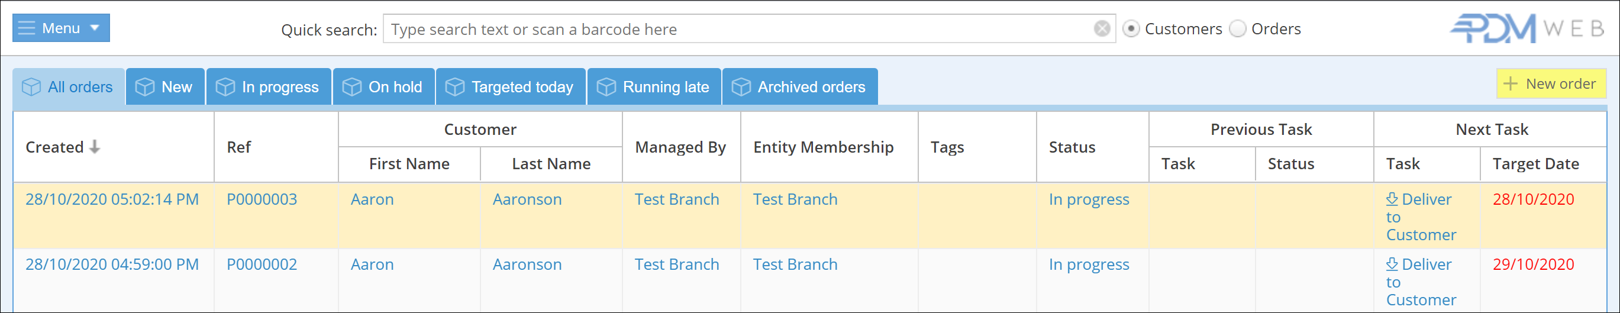Image resolution: width=1620 pixels, height=313 pixels.
Task: Click the clear search text icon
Action: (x=1101, y=29)
